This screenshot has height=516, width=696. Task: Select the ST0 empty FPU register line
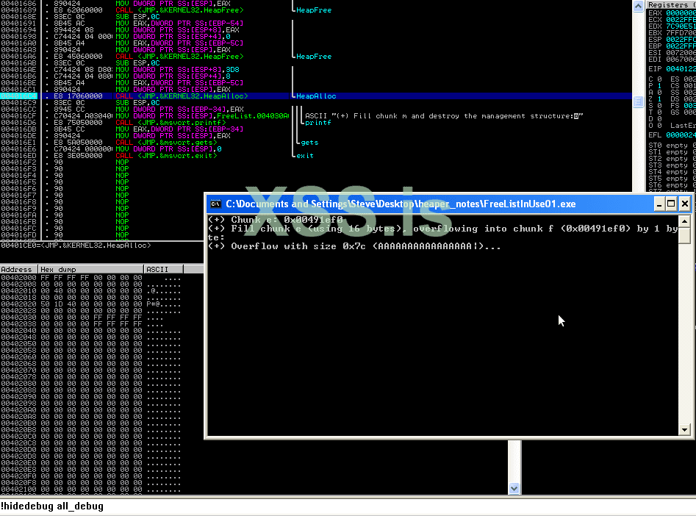[x=672, y=146]
